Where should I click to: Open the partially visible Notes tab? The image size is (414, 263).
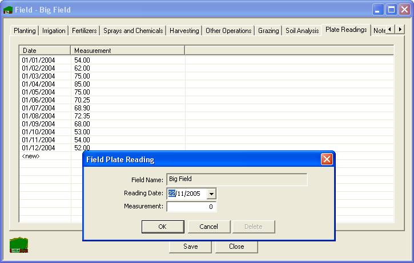click(379, 31)
